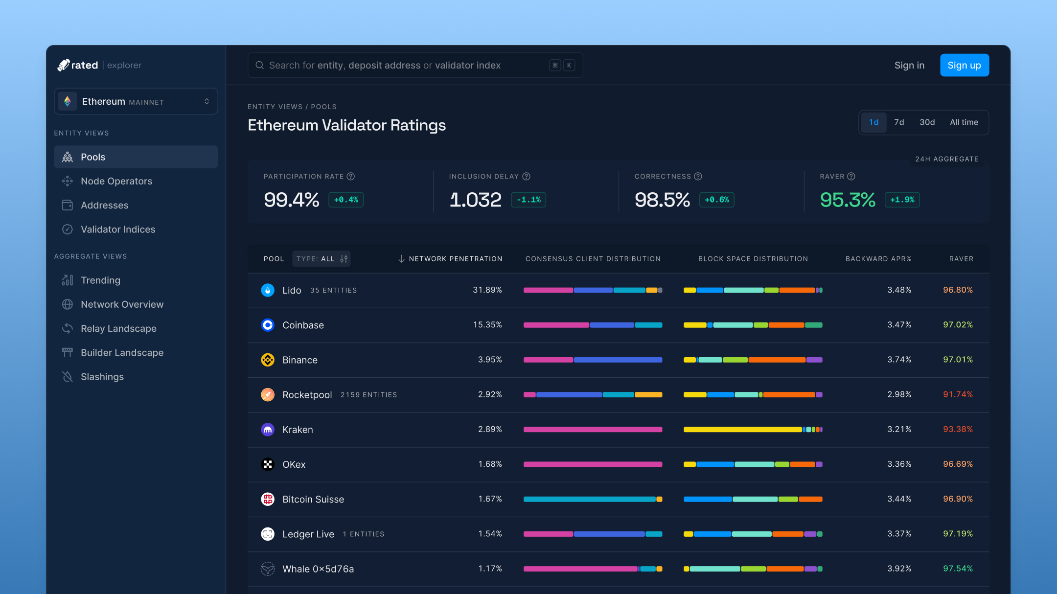Viewport: 1057px width, 594px height.
Task: Click the Slashings icon in sidebar
Action: click(x=67, y=377)
